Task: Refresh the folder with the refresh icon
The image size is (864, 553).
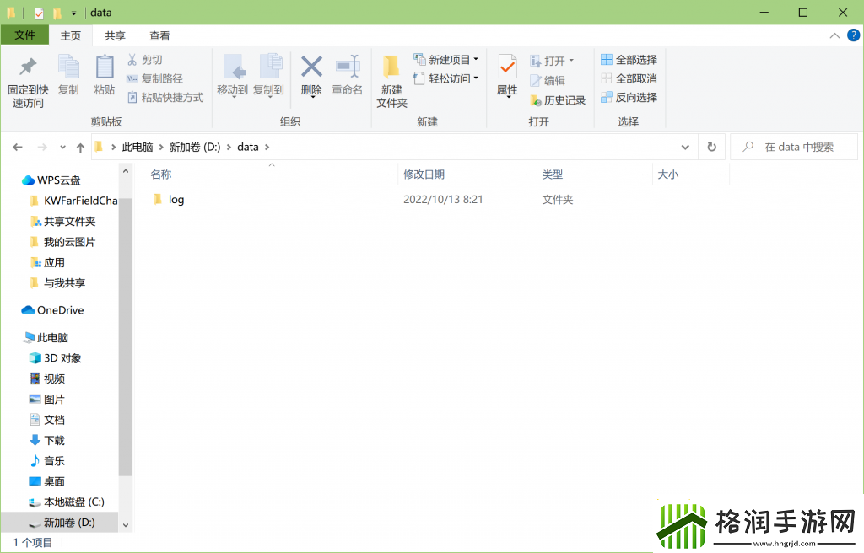Action: pyautogui.click(x=711, y=146)
